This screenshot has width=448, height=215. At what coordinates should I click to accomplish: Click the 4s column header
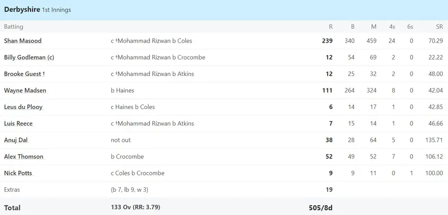(392, 27)
